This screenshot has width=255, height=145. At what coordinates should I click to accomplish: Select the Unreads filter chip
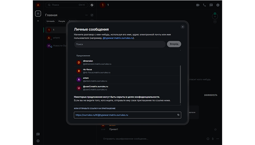[50, 21]
